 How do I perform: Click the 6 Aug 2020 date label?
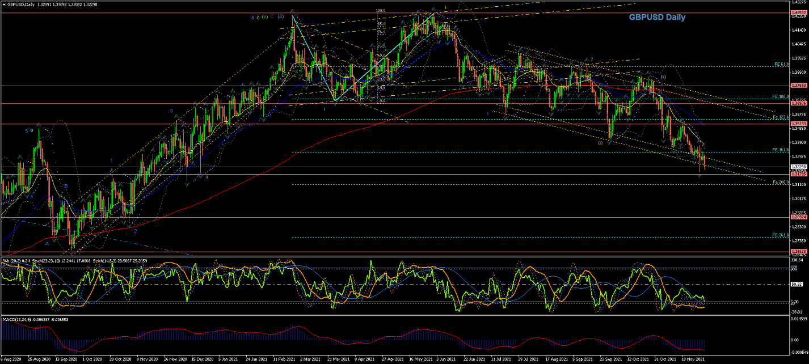11,359
